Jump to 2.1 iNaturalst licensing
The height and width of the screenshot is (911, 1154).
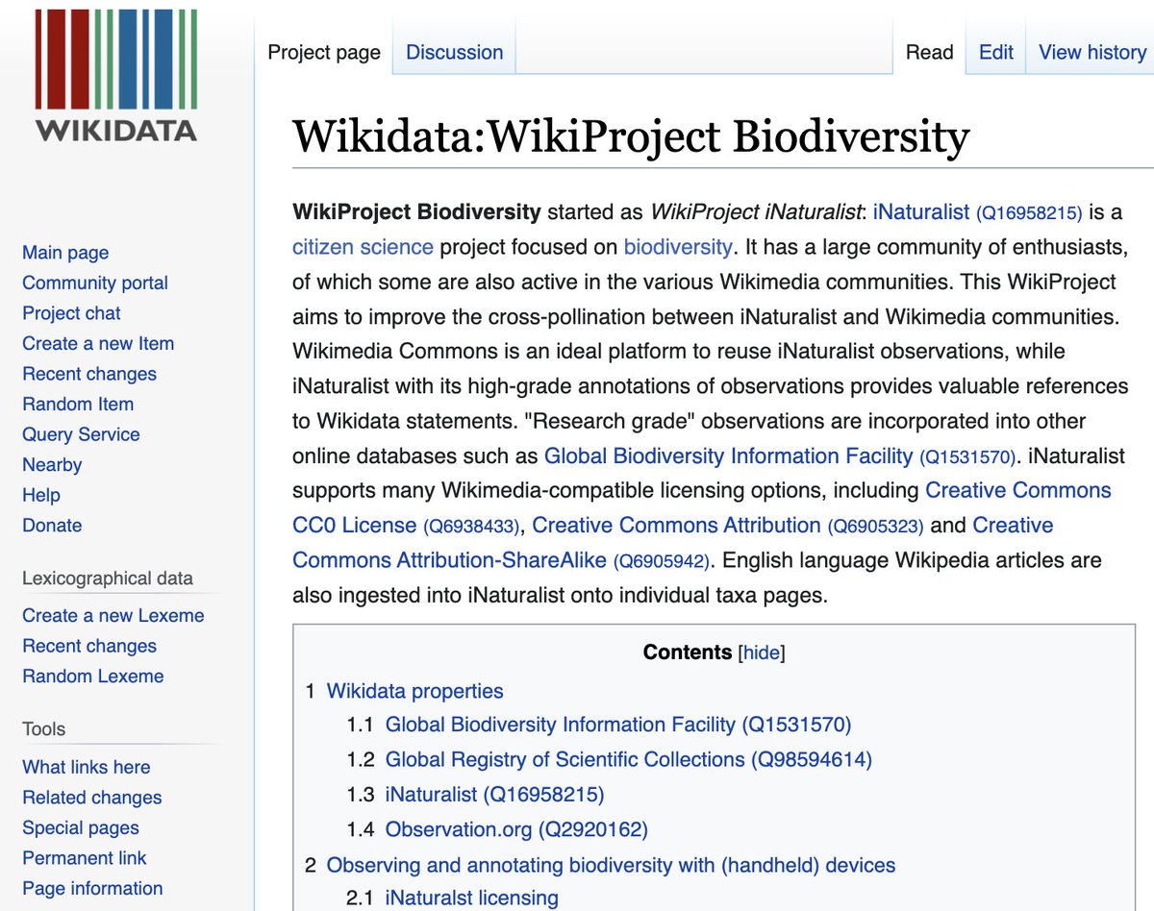click(471, 899)
